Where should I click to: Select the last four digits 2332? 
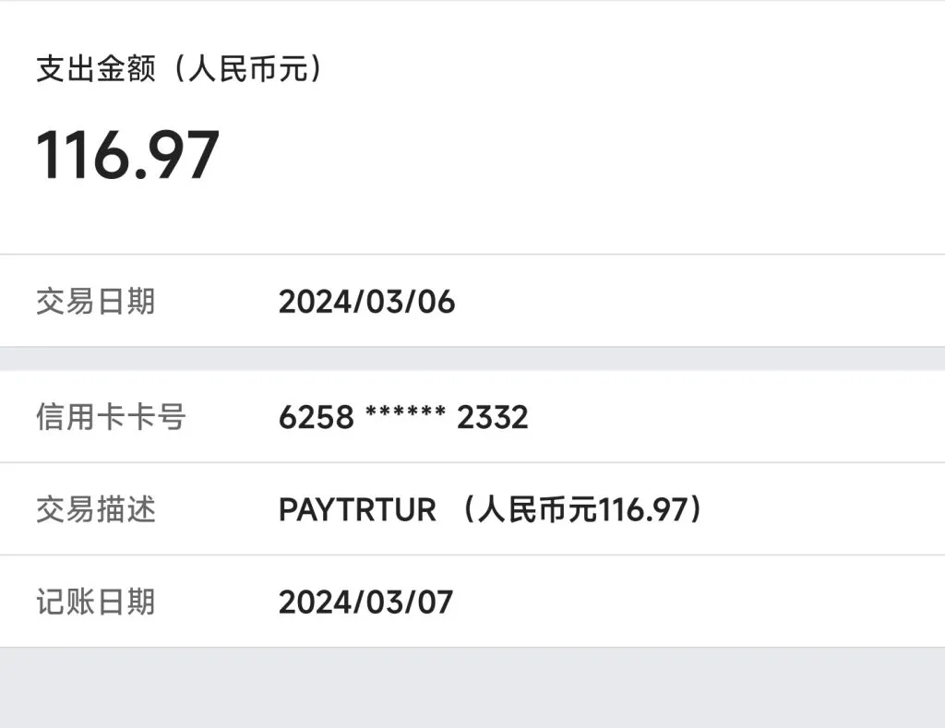[x=493, y=418]
